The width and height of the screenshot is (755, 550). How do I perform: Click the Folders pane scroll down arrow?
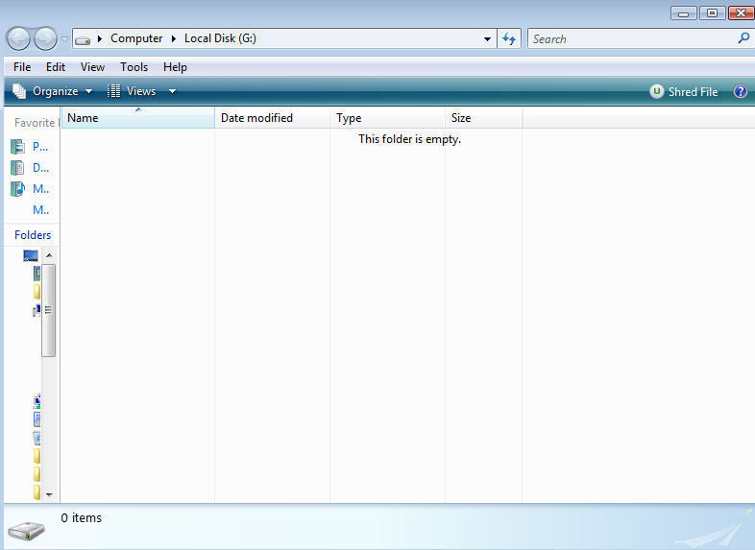click(x=49, y=494)
